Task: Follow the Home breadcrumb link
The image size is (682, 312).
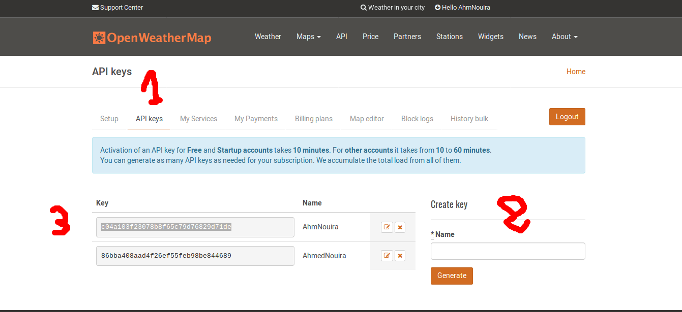Action: pyautogui.click(x=576, y=72)
